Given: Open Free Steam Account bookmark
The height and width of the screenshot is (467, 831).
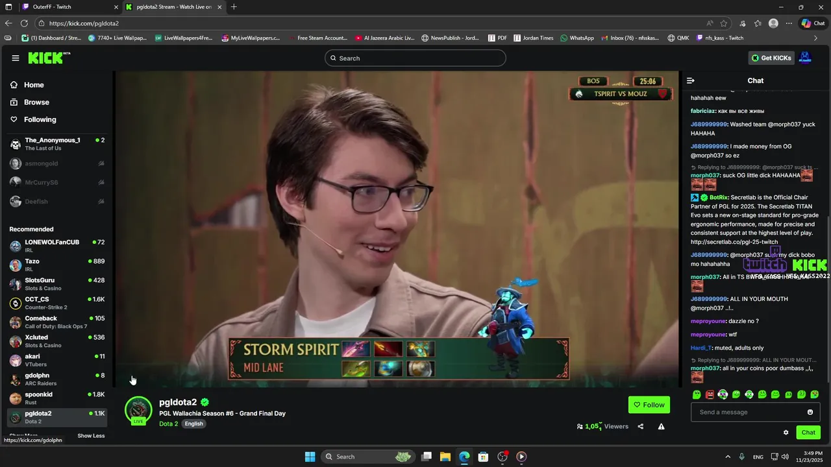Looking at the screenshot, I should tap(317, 38).
